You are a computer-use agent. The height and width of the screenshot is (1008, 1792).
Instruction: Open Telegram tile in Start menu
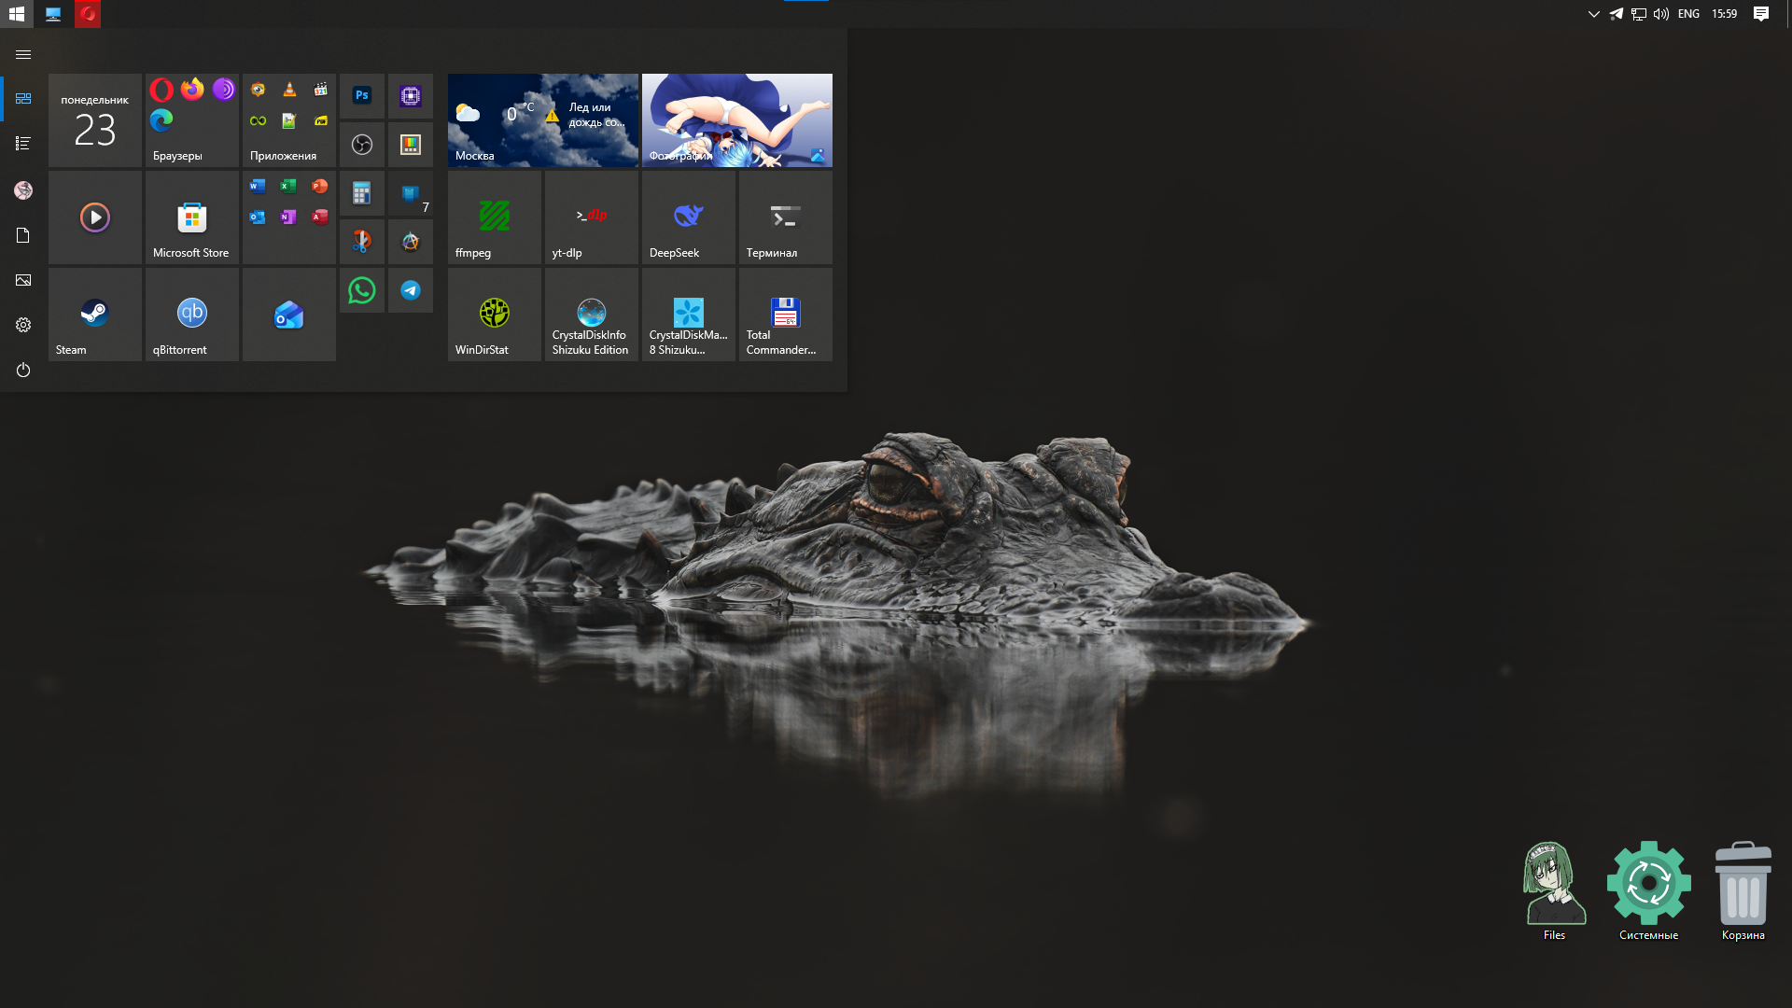(x=411, y=290)
